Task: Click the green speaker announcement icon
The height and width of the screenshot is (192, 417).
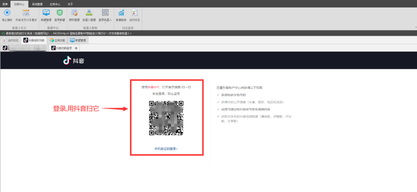Action: 3,33
